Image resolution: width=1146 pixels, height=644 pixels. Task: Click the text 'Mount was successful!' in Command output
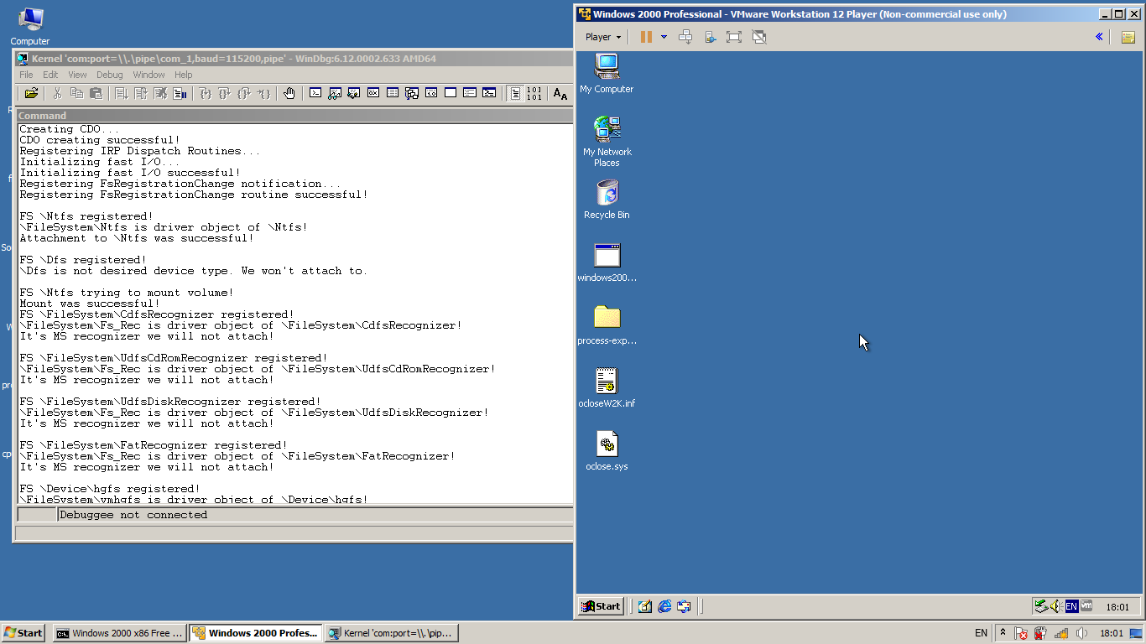coord(90,304)
